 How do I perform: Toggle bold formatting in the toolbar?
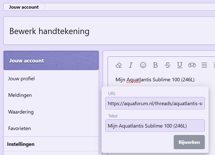pyautogui.click(x=155, y=65)
